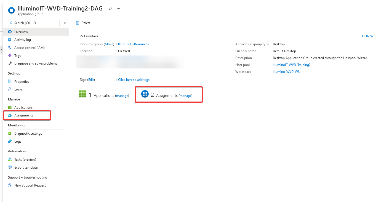Click manage link beside Assignments count
Image resolution: width=373 pixels, height=202 pixels.
pos(185,96)
